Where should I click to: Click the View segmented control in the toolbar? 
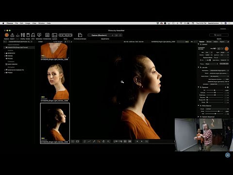click(66, 35)
